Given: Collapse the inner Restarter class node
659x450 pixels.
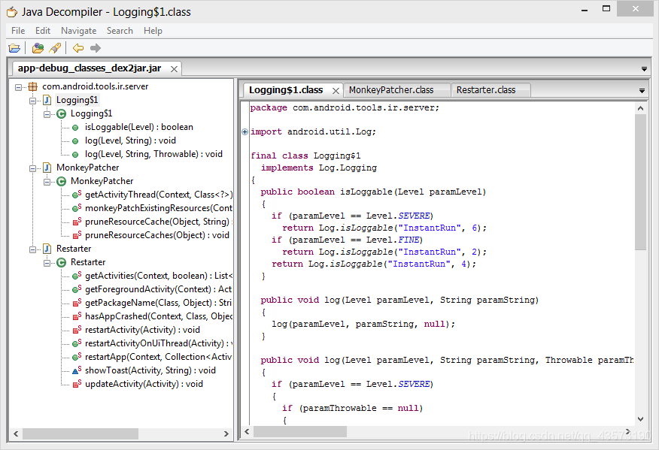Looking at the screenshot, I should (x=47, y=263).
